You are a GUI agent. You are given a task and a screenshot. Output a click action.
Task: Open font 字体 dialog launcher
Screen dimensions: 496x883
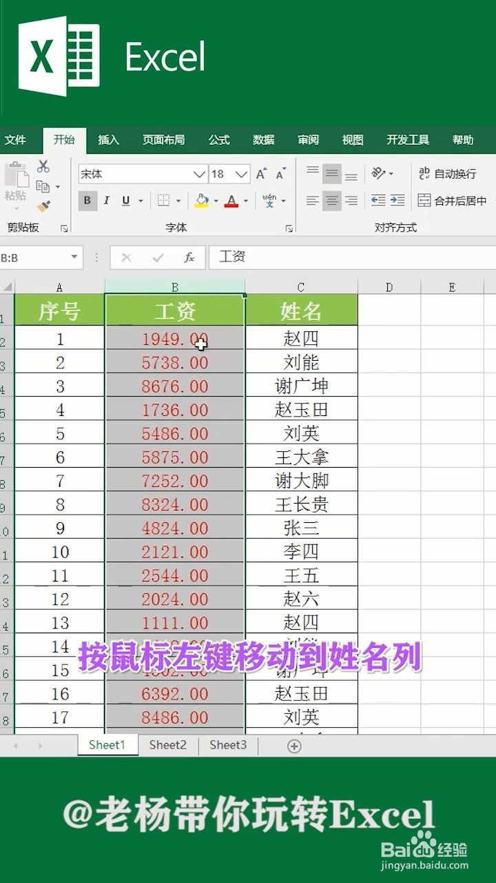[x=289, y=228]
